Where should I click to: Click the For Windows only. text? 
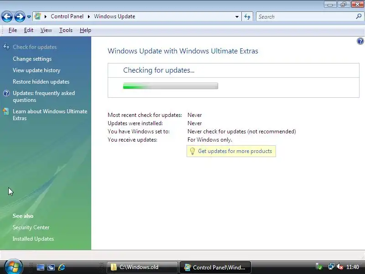click(210, 140)
